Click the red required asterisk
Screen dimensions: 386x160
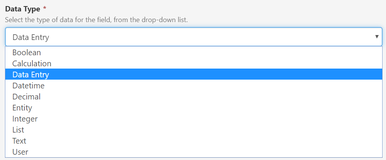click(x=45, y=8)
